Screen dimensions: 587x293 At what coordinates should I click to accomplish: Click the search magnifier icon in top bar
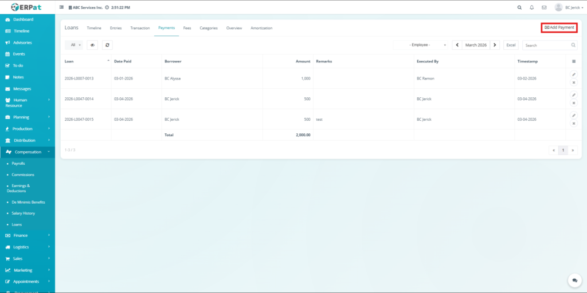(x=519, y=7)
